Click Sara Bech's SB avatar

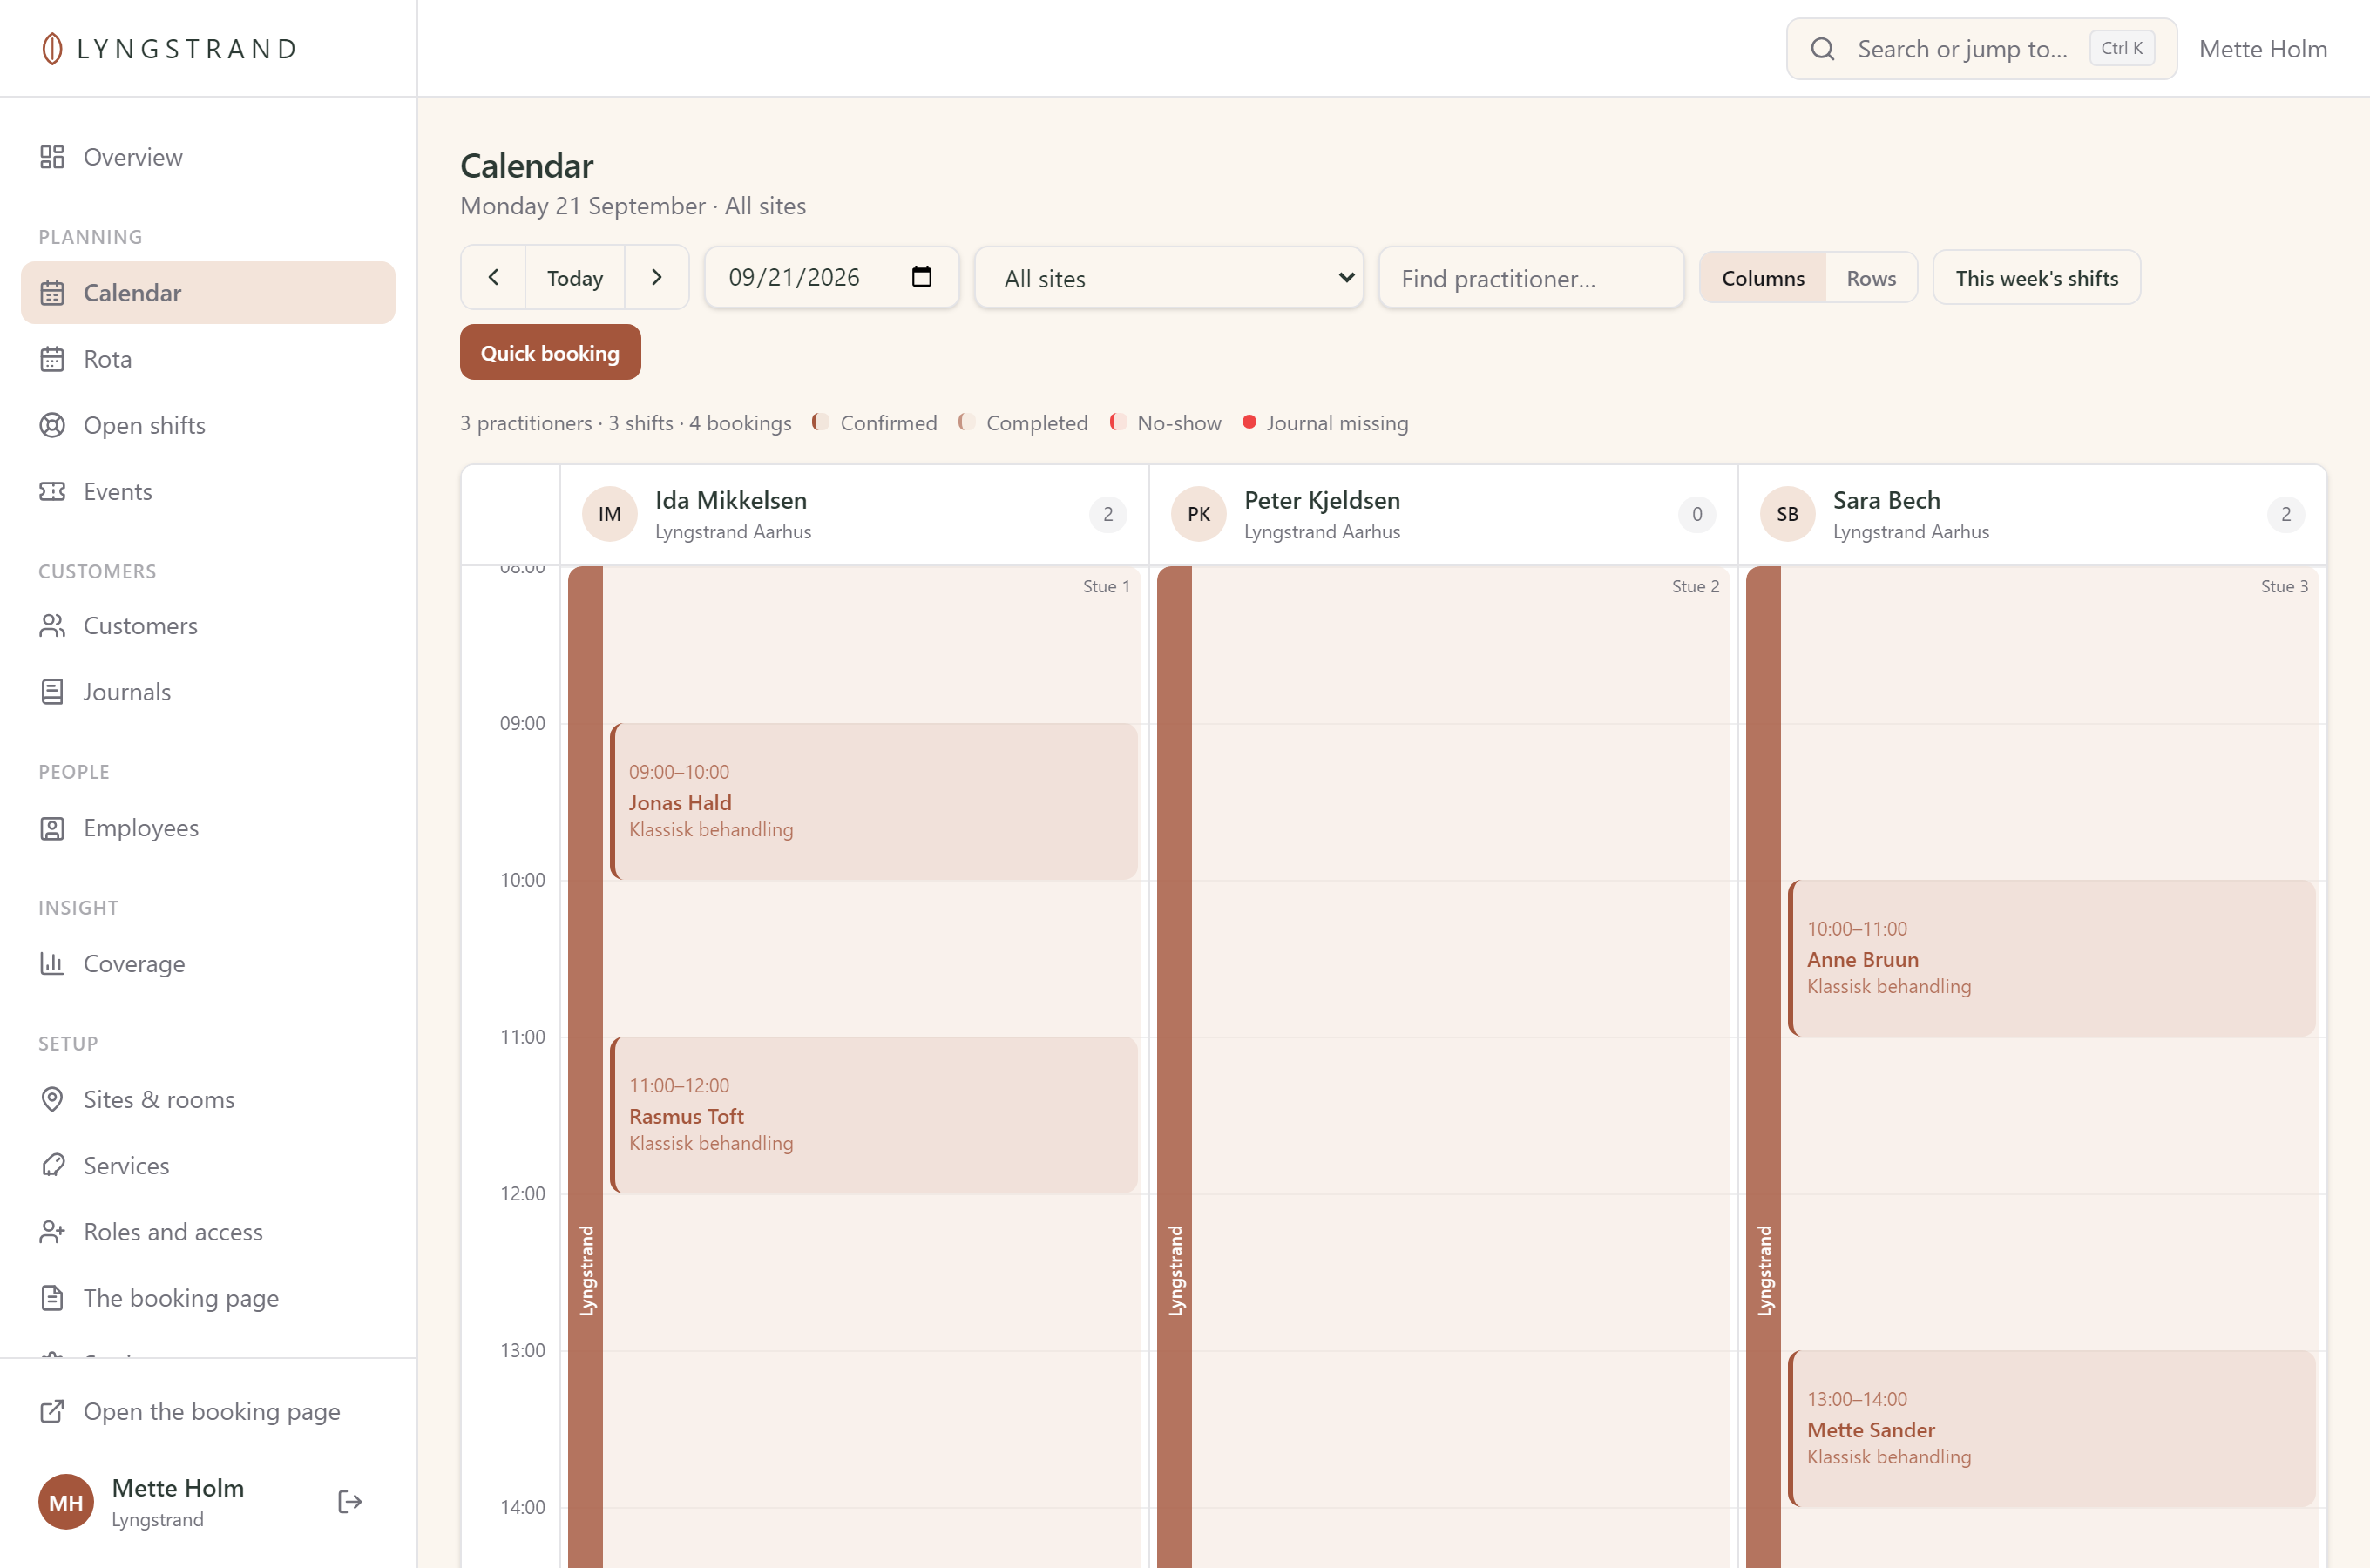tap(1787, 514)
